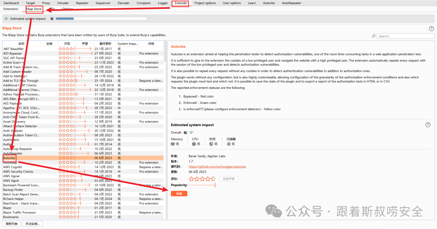Click the Popularity bar in Autorize details

pyautogui.click(x=202, y=185)
